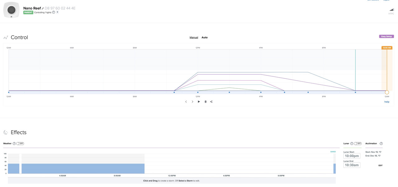Go to the next schedule point

pos(192,102)
